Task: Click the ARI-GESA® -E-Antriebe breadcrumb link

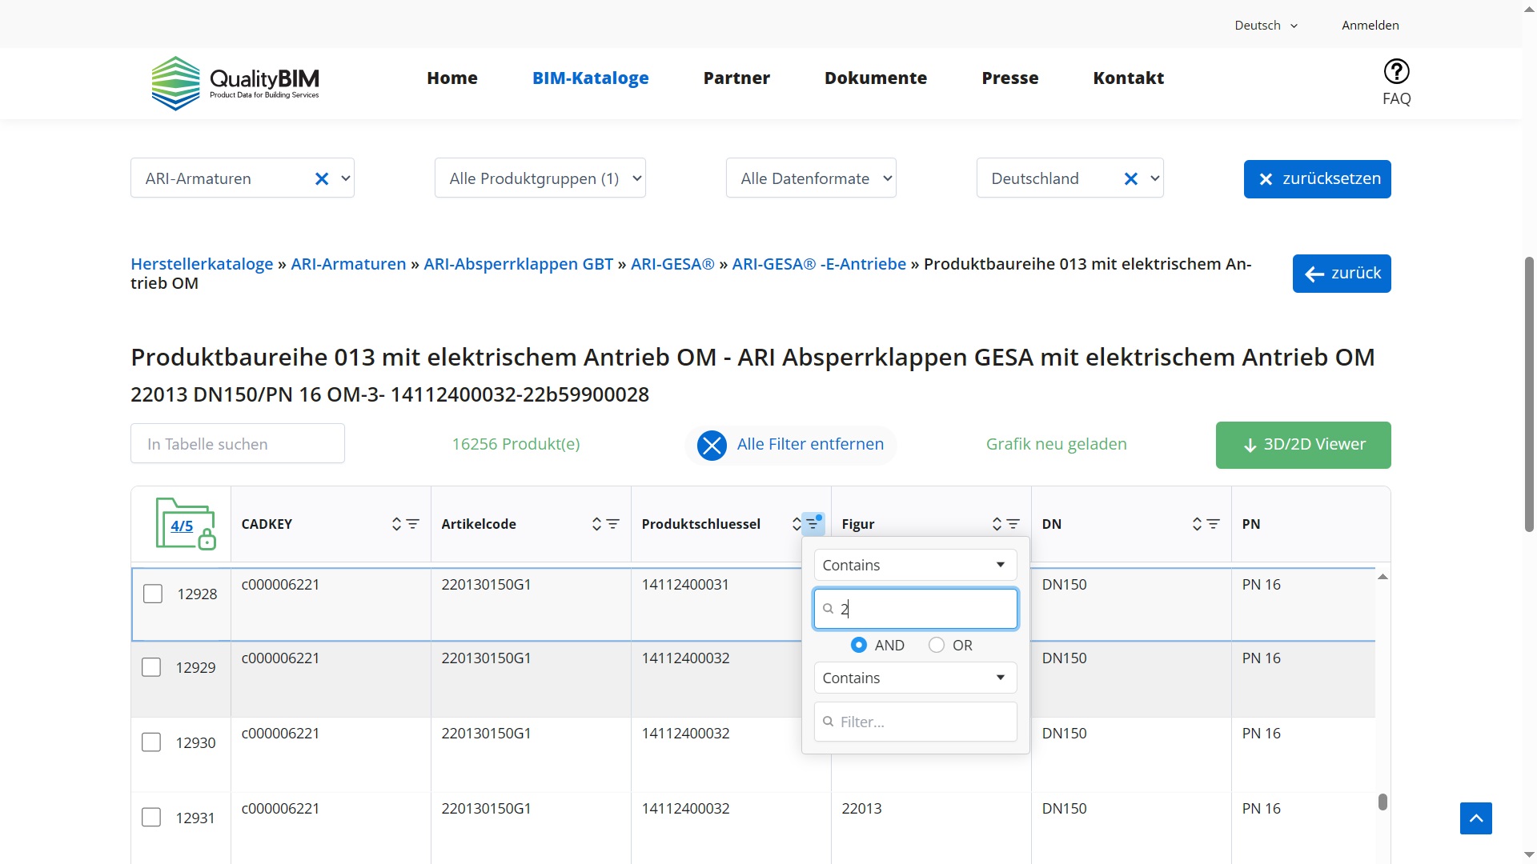Action: point(819,264)
